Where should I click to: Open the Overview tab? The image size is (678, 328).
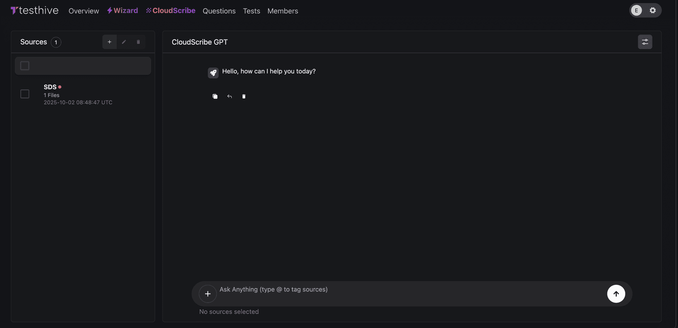[84, 11]
